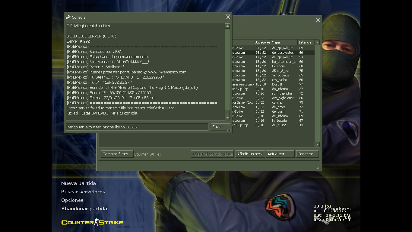This screenshot has width=412, height=232.
Task: Select the surf_capricha server row
Action: coord(273,93)
